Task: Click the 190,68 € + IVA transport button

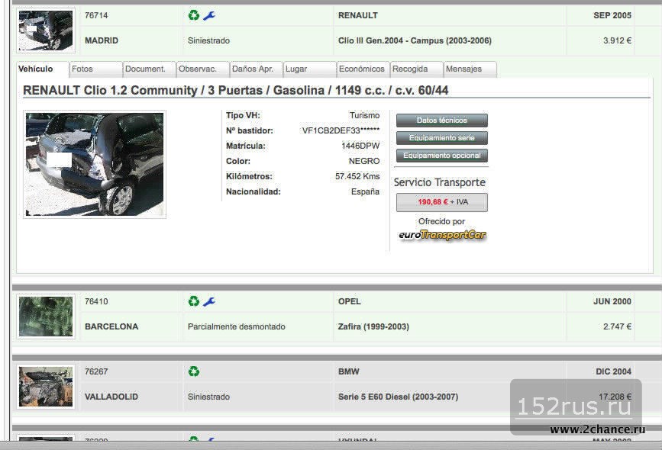Action: pos(442,202)
